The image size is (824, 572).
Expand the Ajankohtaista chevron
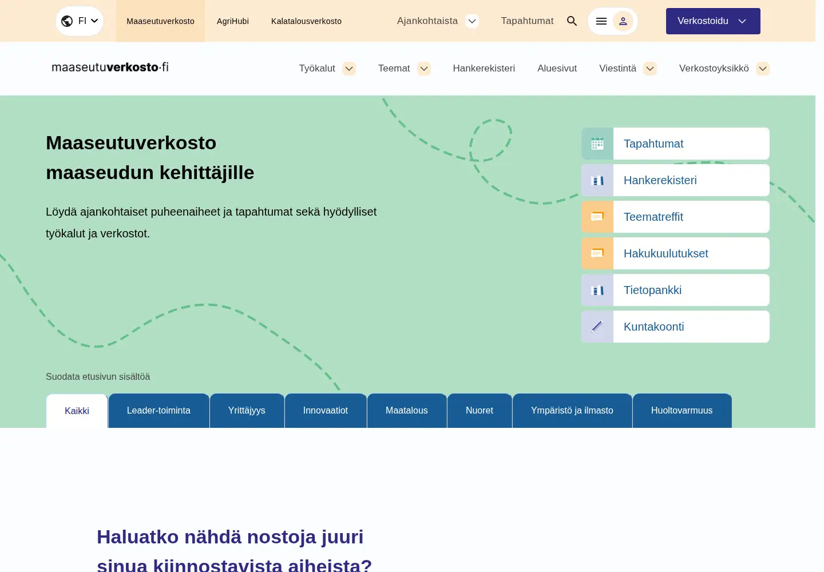(x=472, y=21)
